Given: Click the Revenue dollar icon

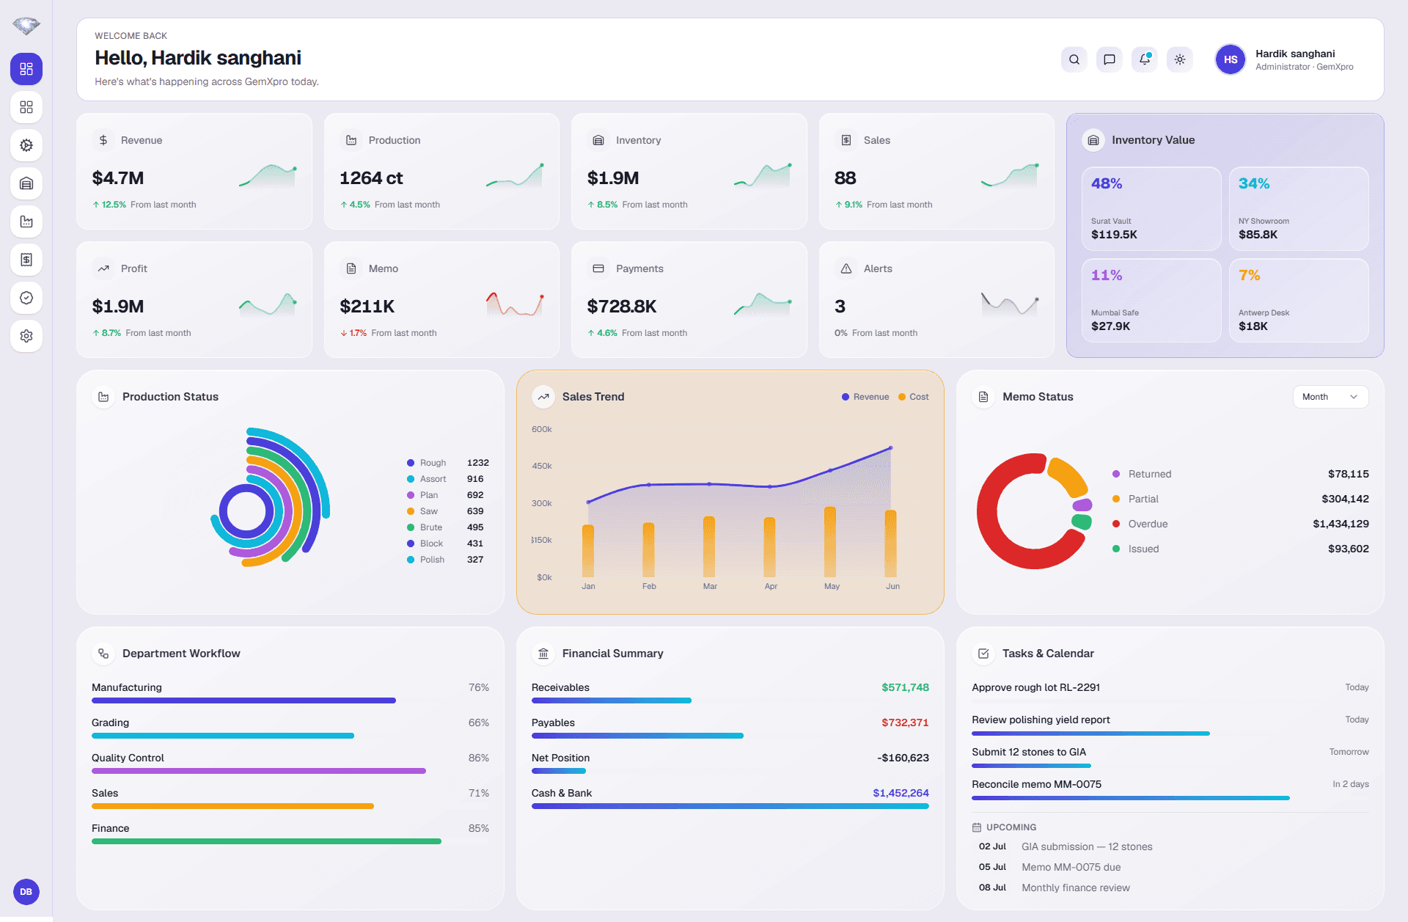Looking at the screenshot, I should [103, 140].
